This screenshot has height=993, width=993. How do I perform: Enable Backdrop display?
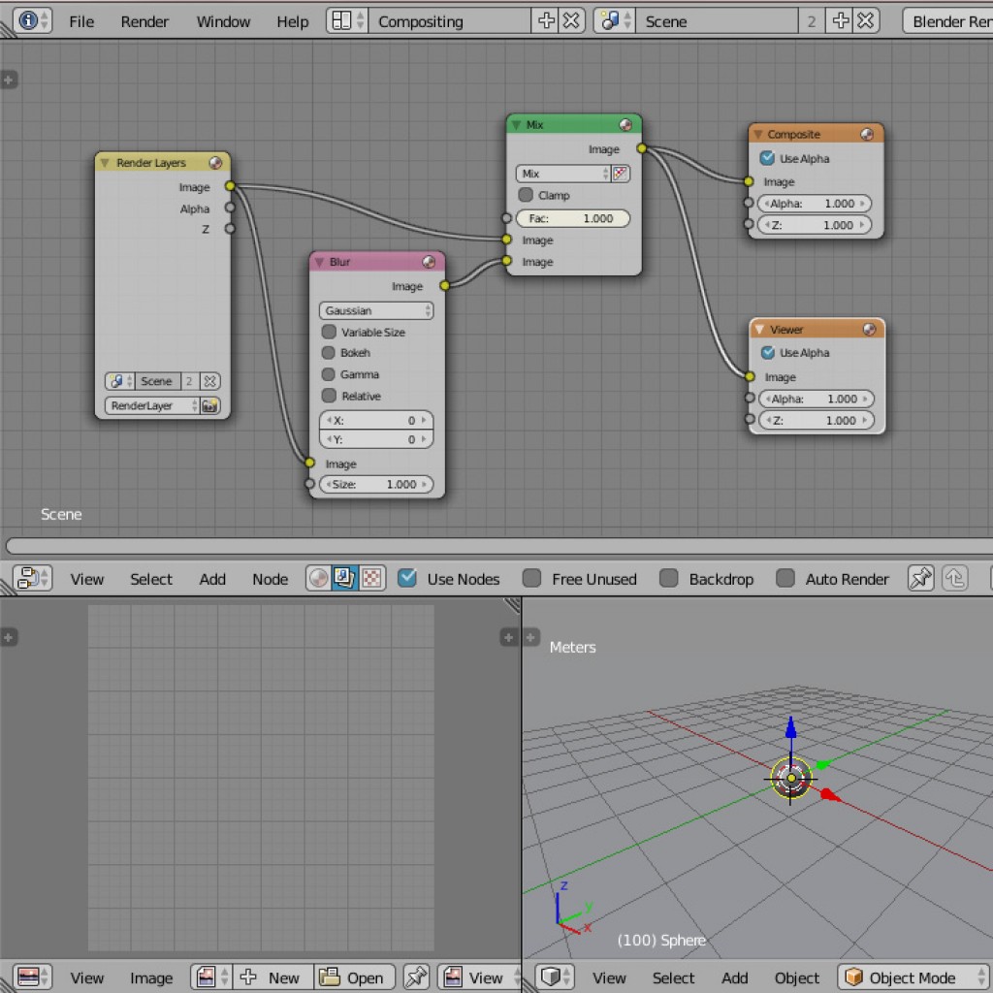[x=666, y=578]
